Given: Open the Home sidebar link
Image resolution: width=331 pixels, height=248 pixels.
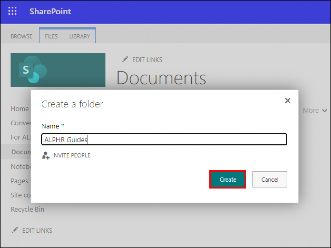Looking at the screenshot, I should (x=19, y=109).
